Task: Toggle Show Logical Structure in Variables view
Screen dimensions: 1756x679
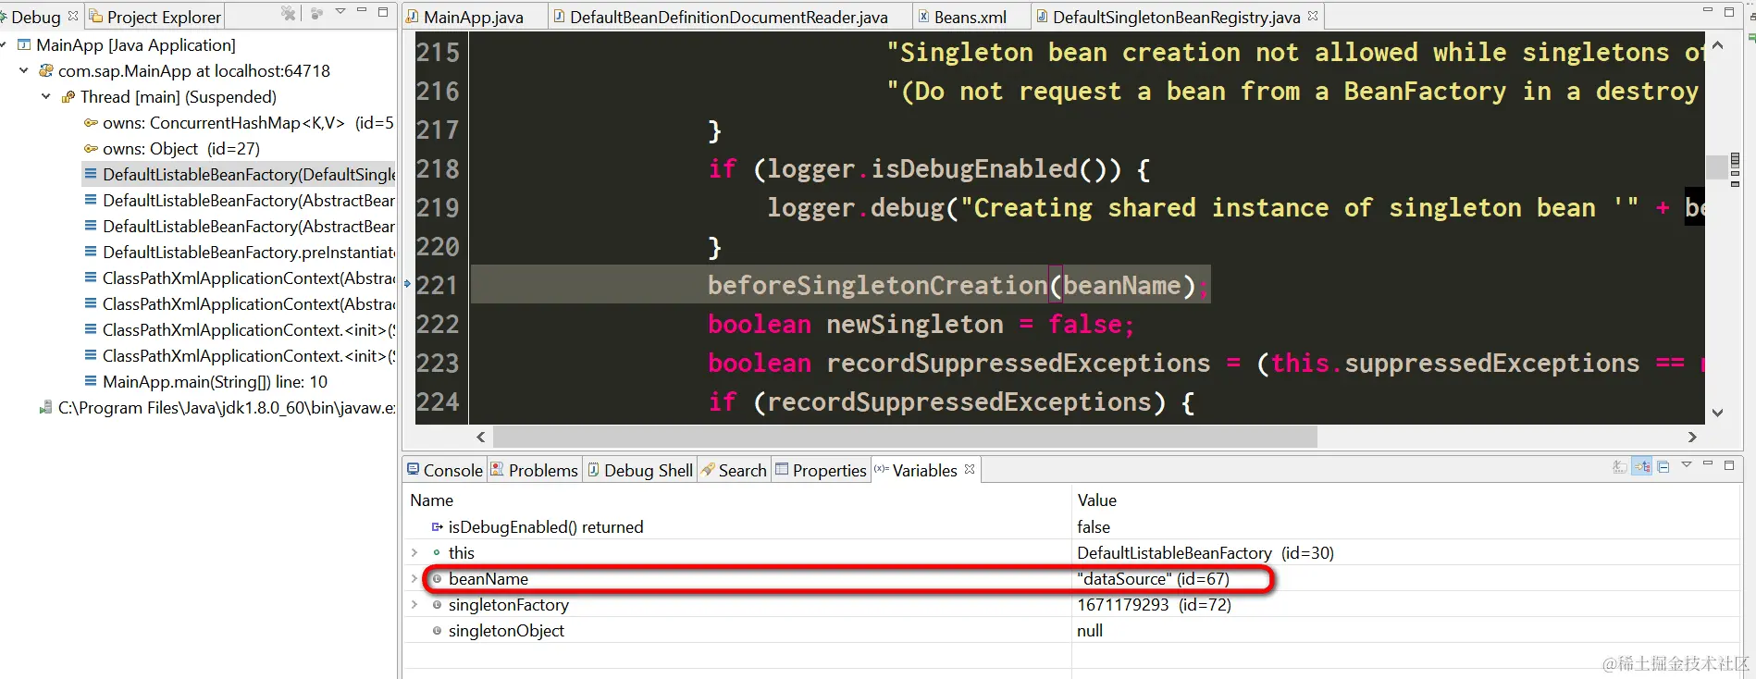Action: (x=1641, y=467)
